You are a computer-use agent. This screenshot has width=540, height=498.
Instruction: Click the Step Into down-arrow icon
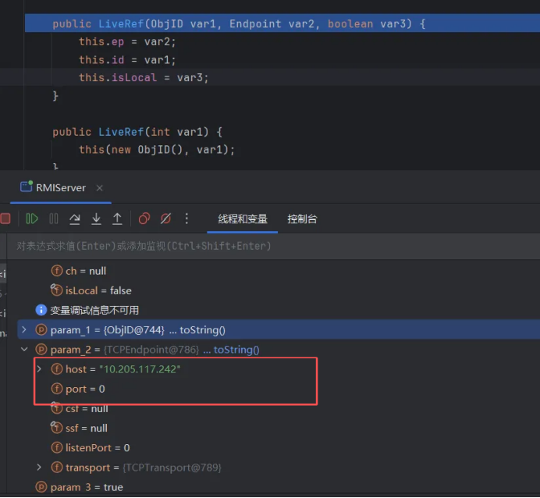[96, 219]
